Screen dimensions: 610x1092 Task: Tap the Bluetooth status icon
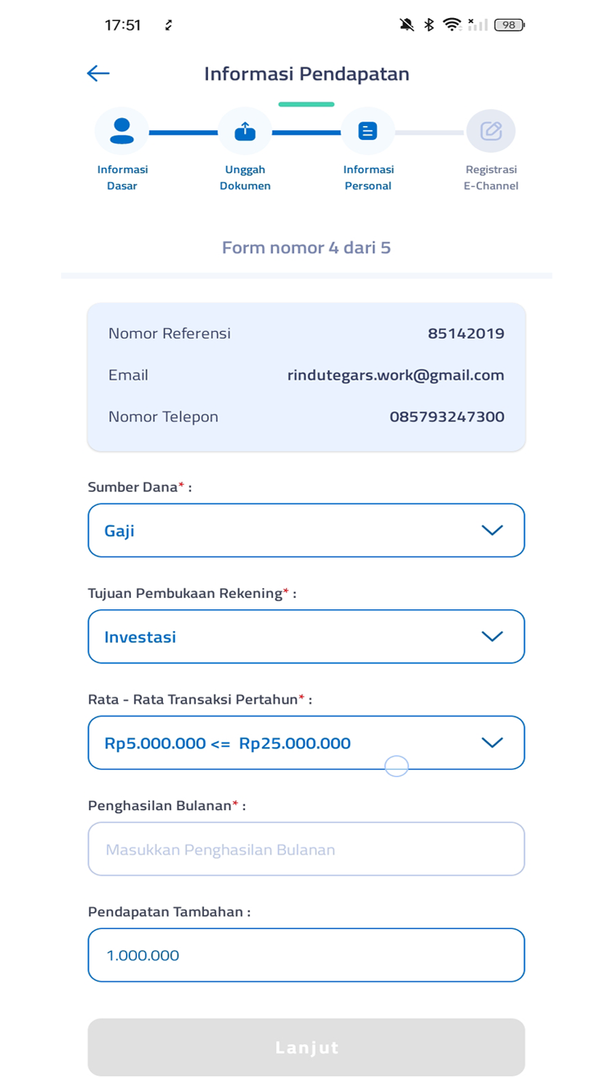click(429, 25)
